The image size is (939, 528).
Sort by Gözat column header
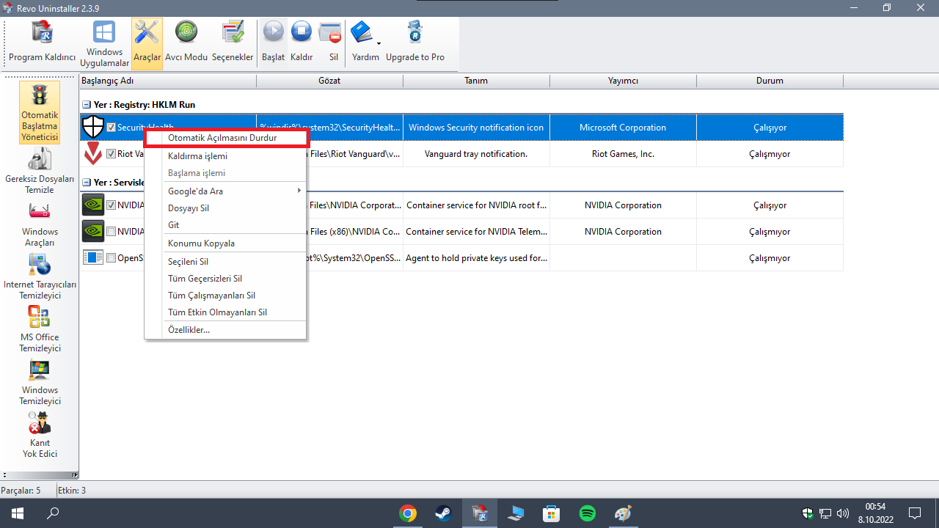329,81
